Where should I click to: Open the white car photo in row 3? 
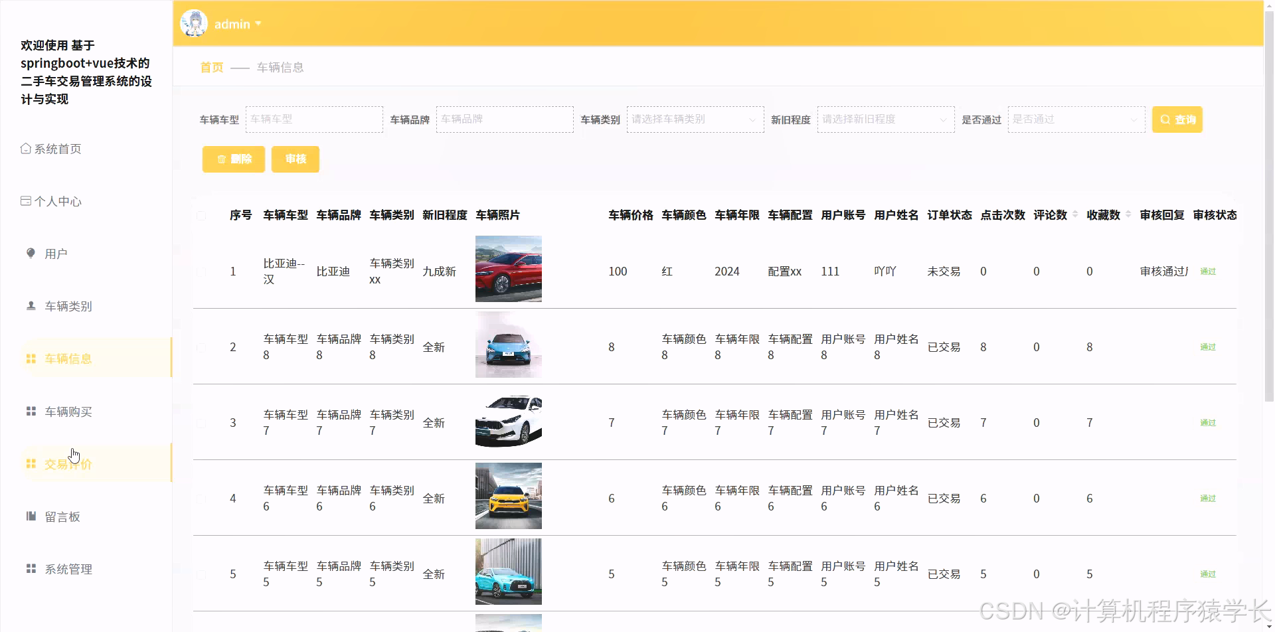coord(509,420)
